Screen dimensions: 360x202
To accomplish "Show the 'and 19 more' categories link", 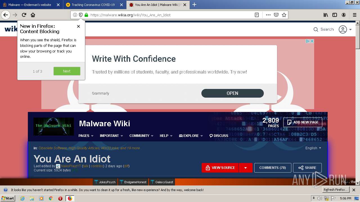I will tap(130, 148).
